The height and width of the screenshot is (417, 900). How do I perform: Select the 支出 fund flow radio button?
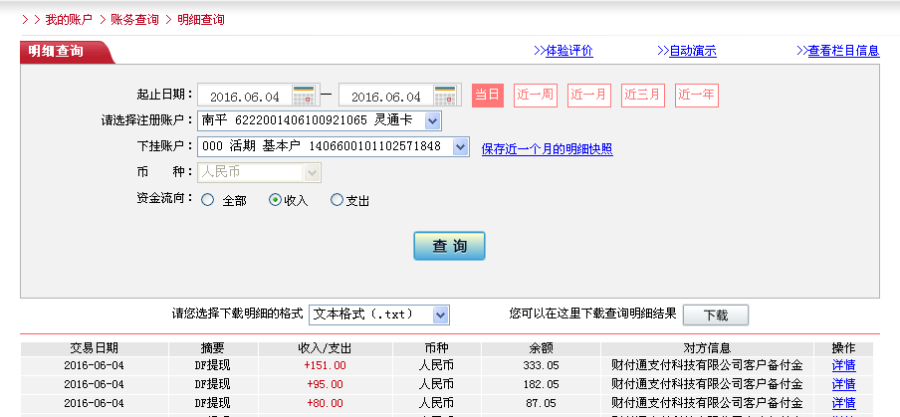pyautogui.click(x=337, y=200)
